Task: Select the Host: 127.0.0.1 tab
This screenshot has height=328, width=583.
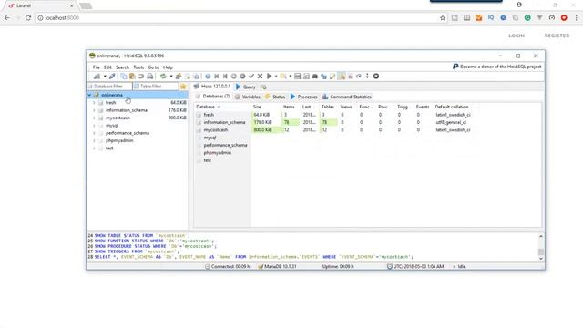Action: tap(212, 87)
